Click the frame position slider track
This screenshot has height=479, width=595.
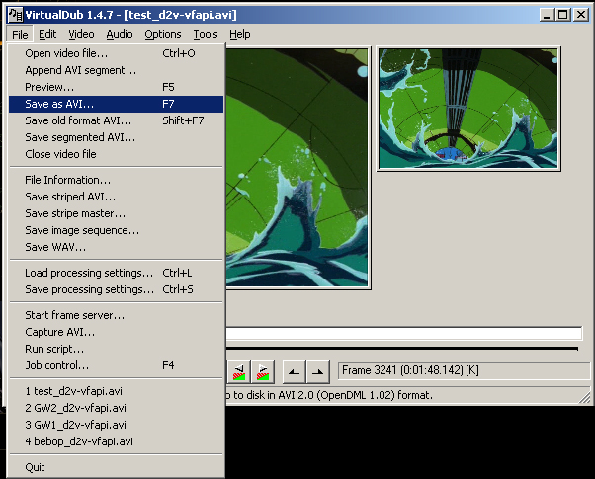point(403,333)
